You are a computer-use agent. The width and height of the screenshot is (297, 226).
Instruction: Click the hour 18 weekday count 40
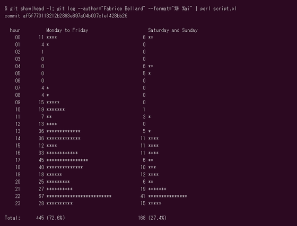(41, 167)
